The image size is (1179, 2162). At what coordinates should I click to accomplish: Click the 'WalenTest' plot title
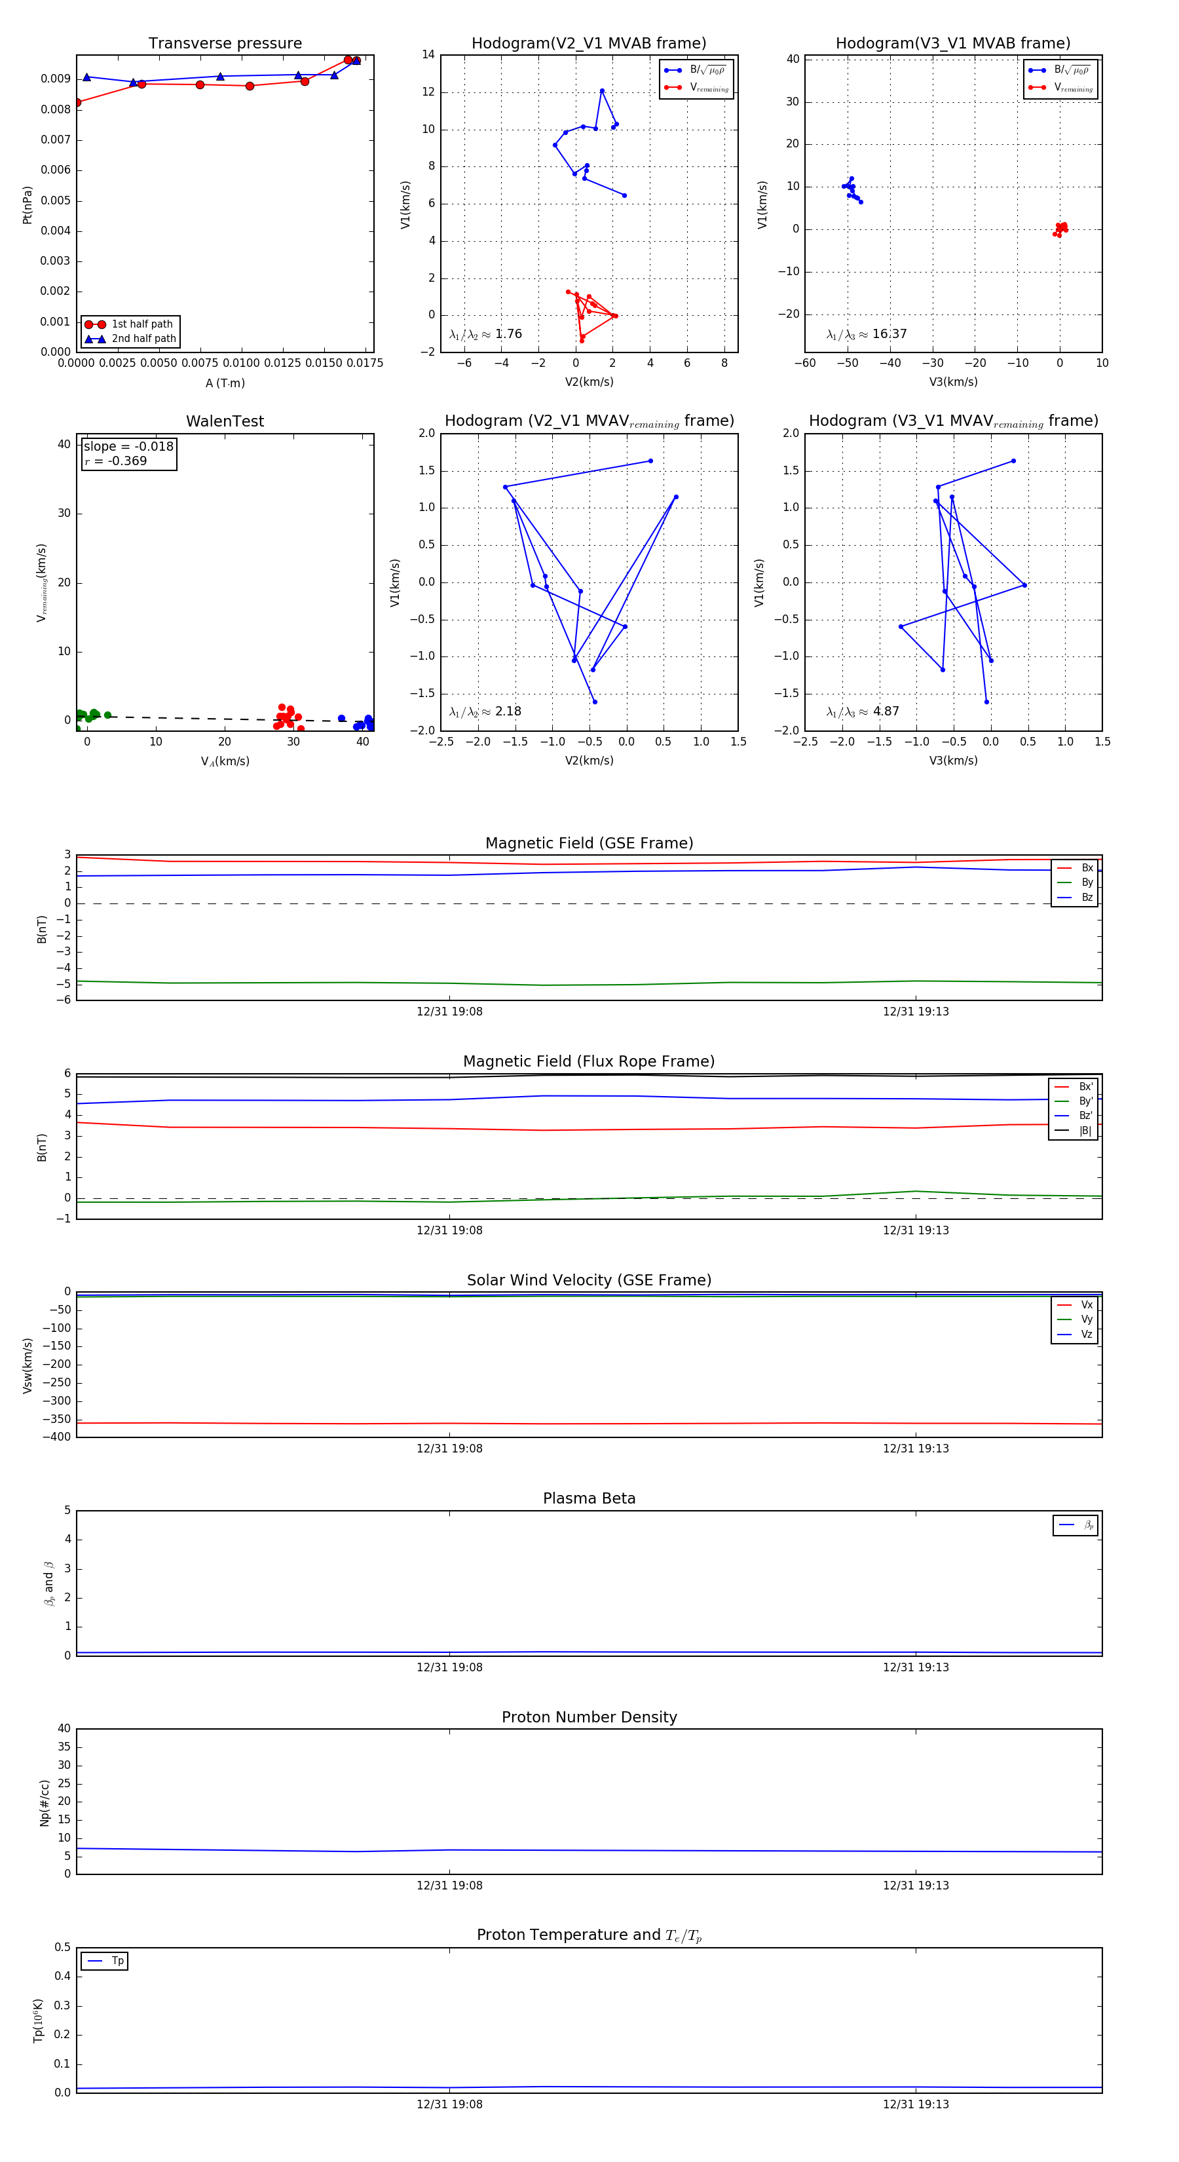pos(225,421)
